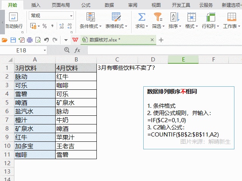Close the 数据核对.xlsx document tab

(152, 40)
